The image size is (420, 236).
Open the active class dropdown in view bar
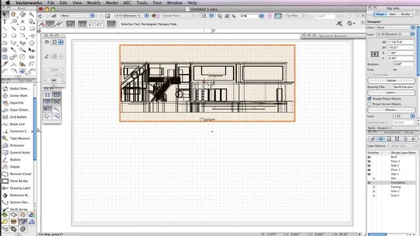pyautogui.click(x=77, y=16)
